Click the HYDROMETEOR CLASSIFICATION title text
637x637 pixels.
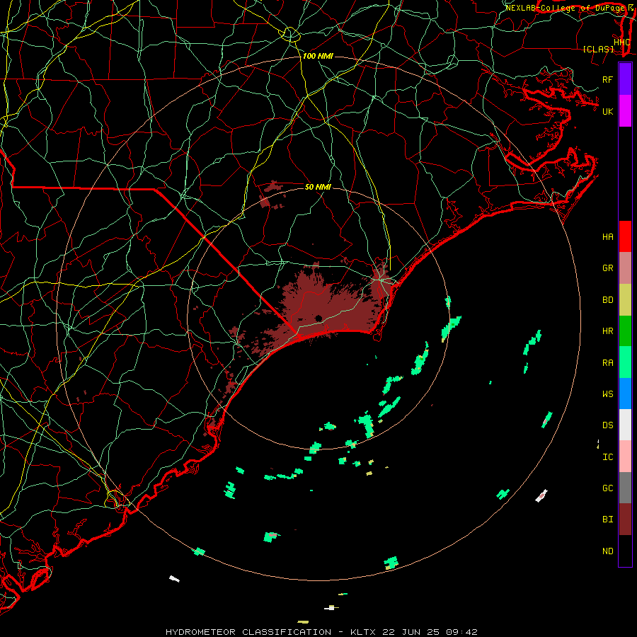[x=248, y=632]
